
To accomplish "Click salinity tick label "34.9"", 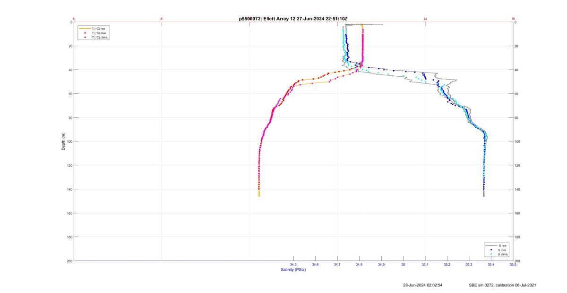I will tap(381, 265).
